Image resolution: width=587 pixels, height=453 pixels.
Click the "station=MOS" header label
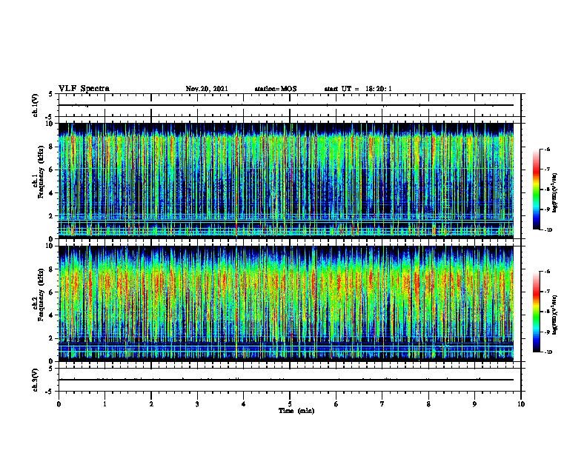tap(276, 89)
